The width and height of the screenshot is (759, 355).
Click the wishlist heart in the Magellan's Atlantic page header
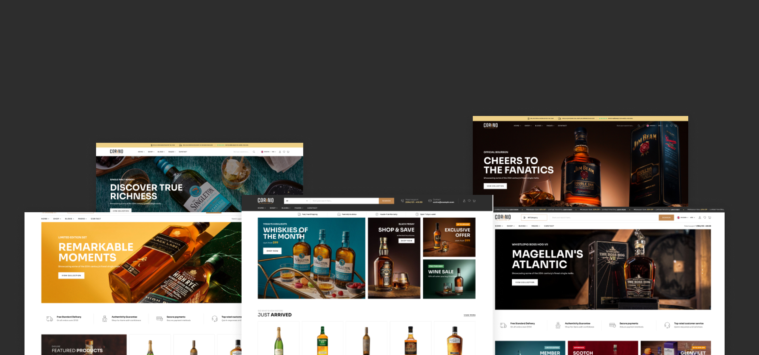[x=704, y=217]
